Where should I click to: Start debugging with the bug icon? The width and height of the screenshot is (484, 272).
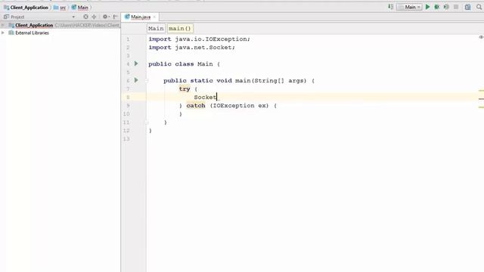click(x=437, y=7)
